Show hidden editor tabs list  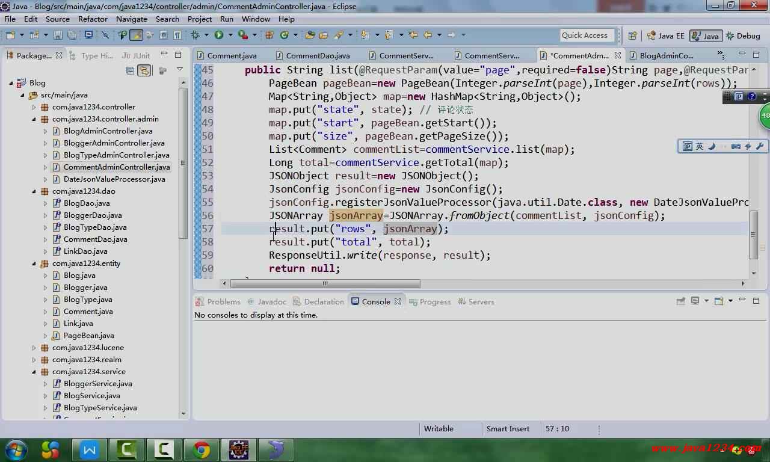point(721,55)
